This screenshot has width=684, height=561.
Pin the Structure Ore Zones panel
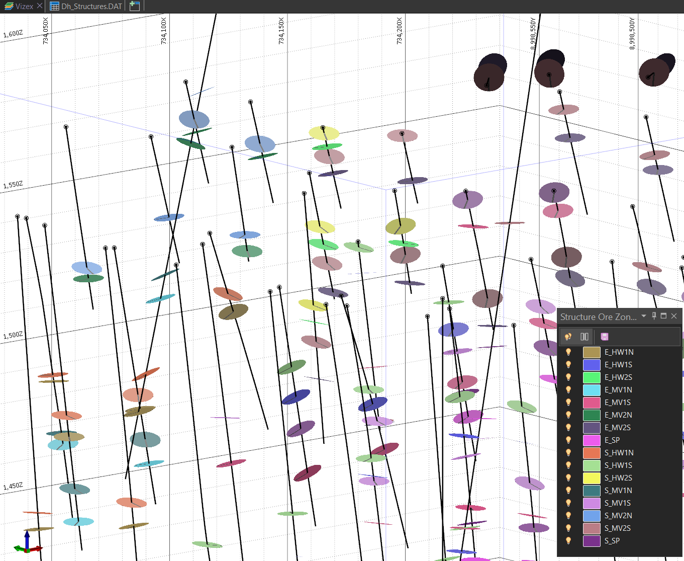point(654,316)
